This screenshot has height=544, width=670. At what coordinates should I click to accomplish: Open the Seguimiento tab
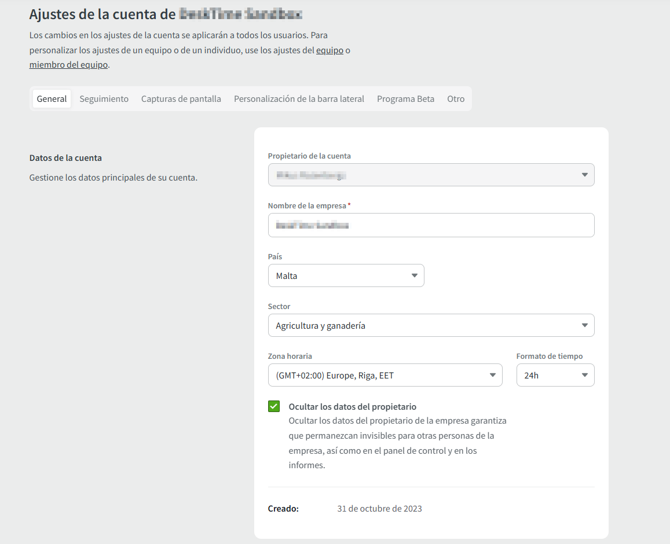pos(104,99)
